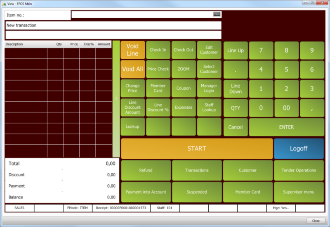Screen dimensions: 330x227
Task: Open the Manager Login function
Action: point(209,88)
